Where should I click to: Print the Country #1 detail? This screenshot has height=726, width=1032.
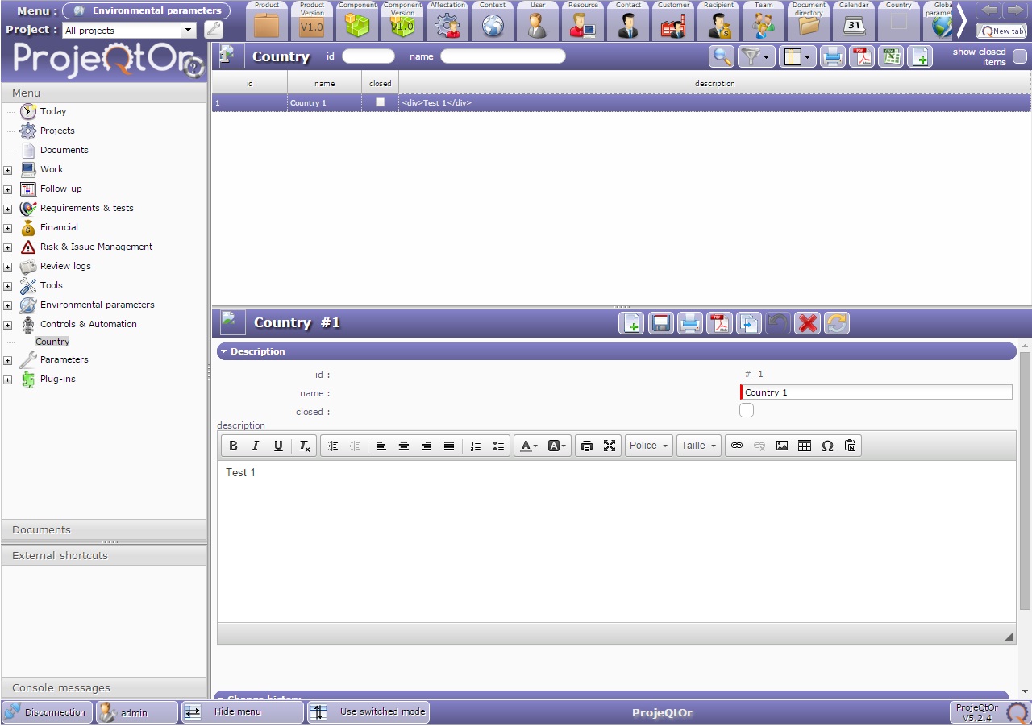coord(689,323)
